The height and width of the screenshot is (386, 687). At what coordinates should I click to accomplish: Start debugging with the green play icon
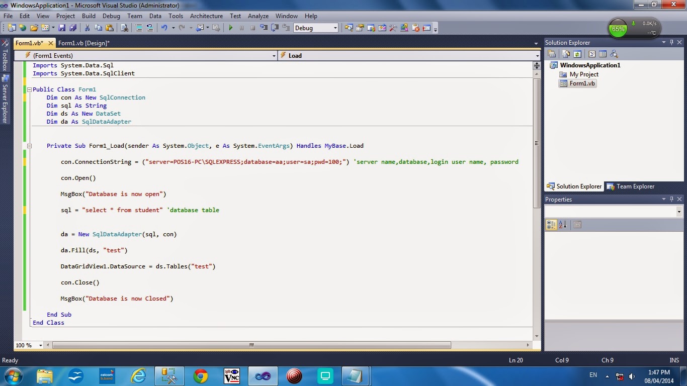(x=231, y=28)
